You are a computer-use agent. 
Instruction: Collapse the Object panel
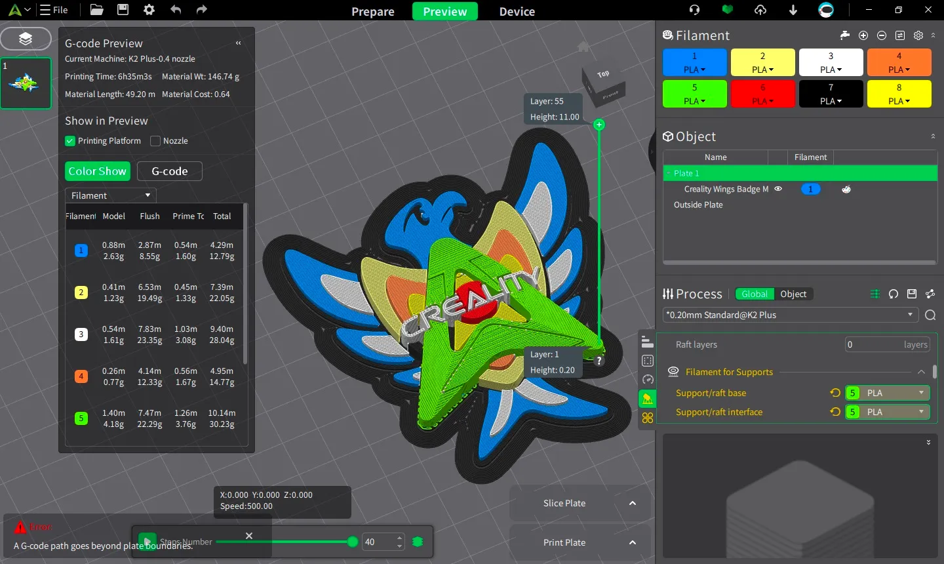[933, 136]
